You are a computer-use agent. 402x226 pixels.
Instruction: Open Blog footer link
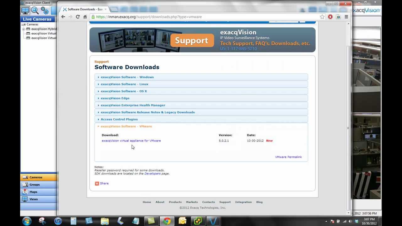[x=259, y=202]
